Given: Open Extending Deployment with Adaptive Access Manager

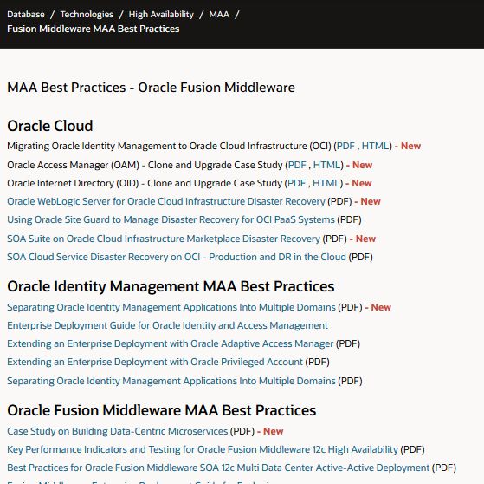Looking at the screenshot, I should tap(170, 343).
